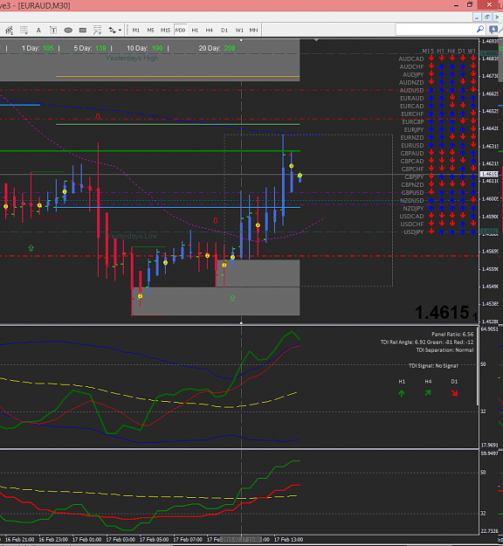Select EURCAD in the dashboard list

pos(412,107)
